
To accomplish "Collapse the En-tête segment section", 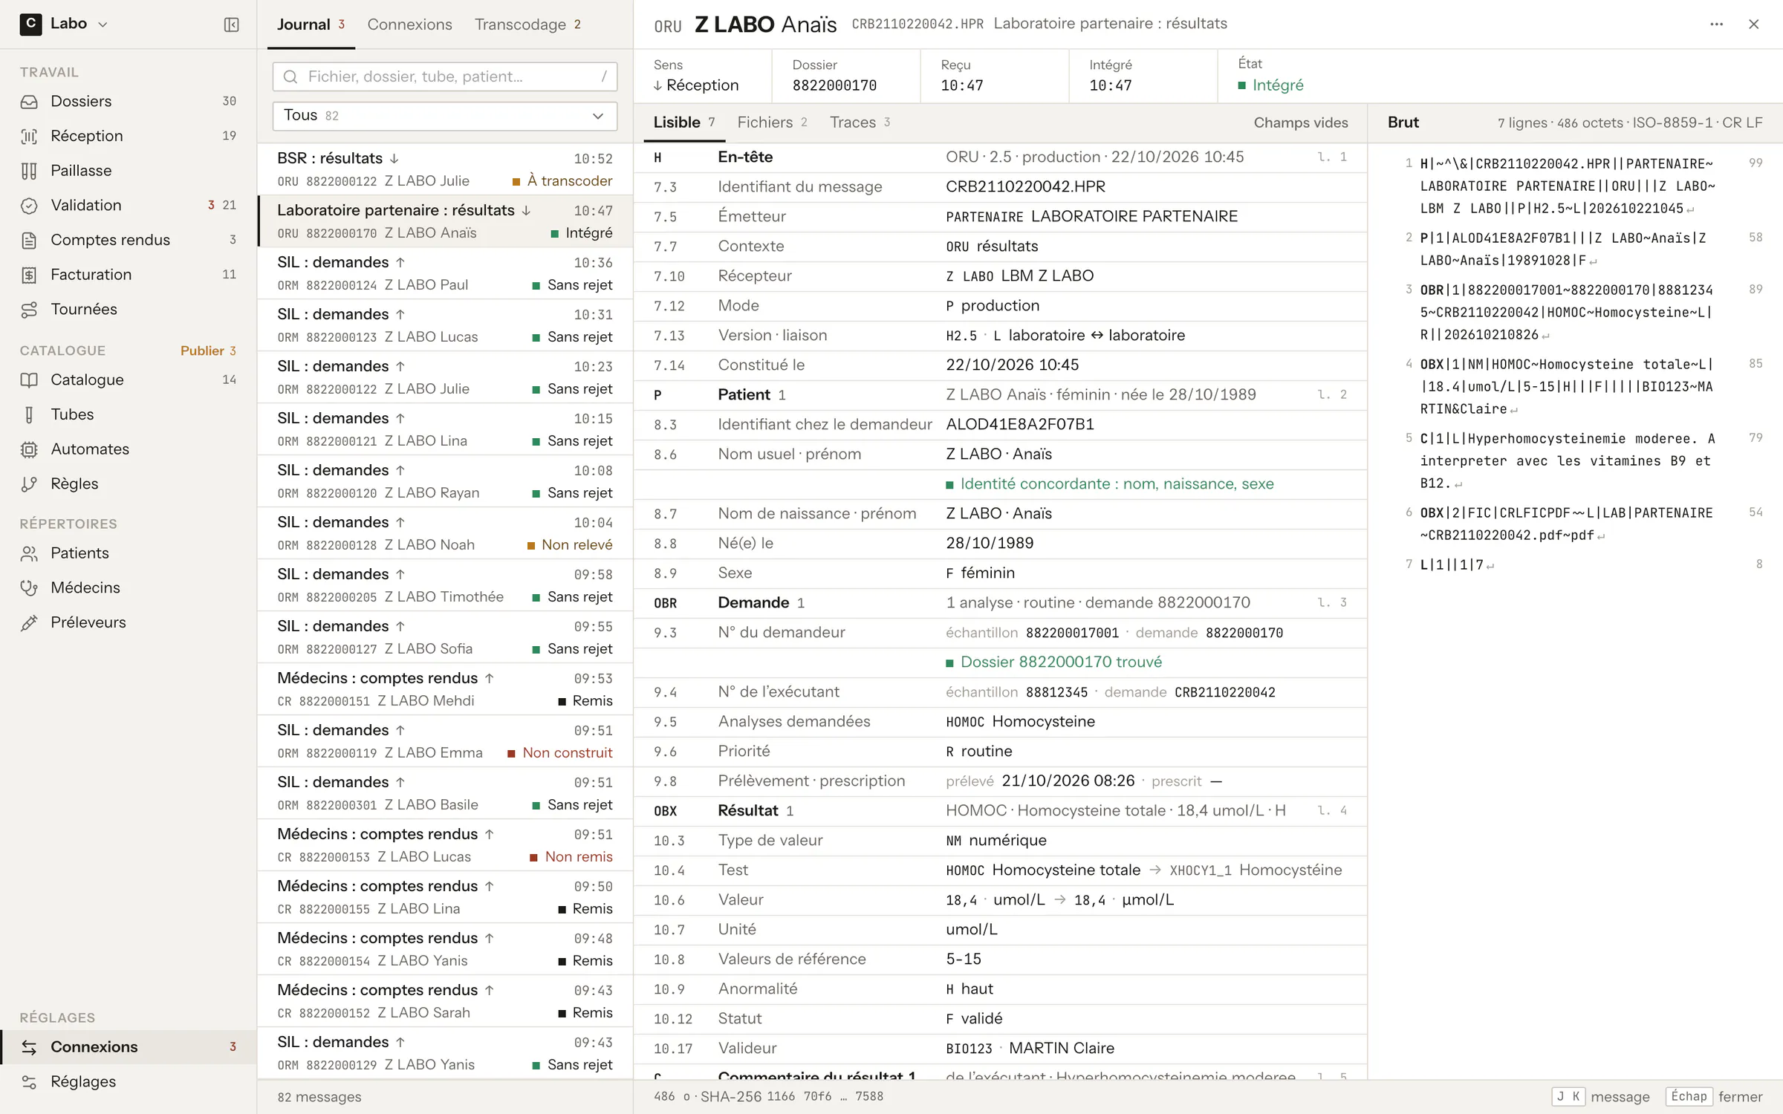I will click(x=1000, y=157).
